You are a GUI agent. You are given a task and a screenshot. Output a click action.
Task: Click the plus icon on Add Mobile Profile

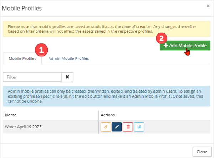165,46
